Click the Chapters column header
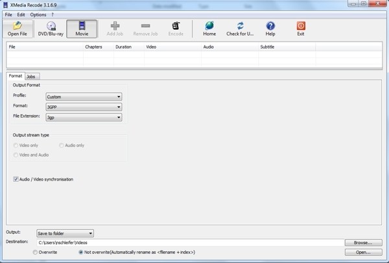 (99, 47)
